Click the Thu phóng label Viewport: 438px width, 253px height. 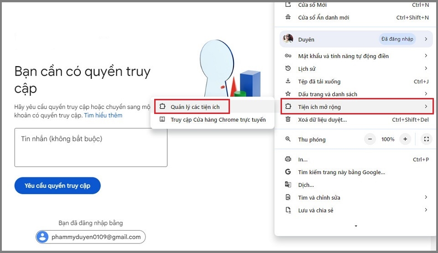pyautogui.click(x=312, y=139)
